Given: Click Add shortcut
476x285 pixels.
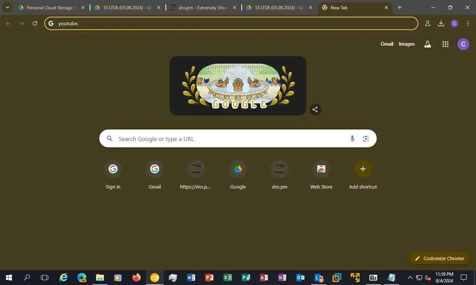Looking at the screenshot, I should pyautogui.click(x=363, y=175).
